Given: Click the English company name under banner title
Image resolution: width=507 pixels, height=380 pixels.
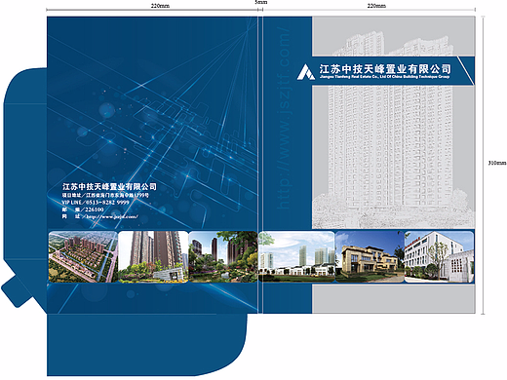Looking at the screenshot, I should pyautogui.click(x=385, y=77).
